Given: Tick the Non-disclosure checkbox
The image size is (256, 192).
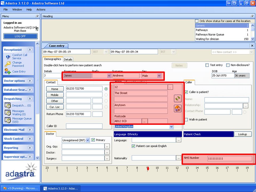Looking at the screenshot, I should [x=228, y=65].
